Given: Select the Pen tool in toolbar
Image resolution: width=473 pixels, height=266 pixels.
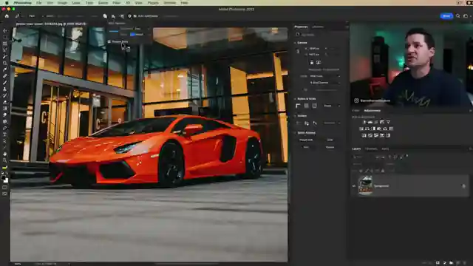Looking at the screenshot, I should point(5,128).
